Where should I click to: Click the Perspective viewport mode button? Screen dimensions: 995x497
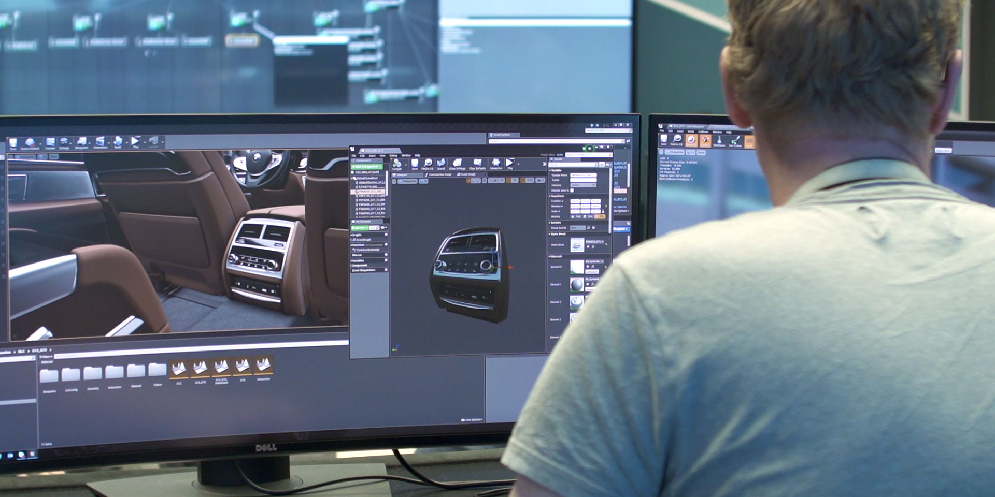(408, 181)
